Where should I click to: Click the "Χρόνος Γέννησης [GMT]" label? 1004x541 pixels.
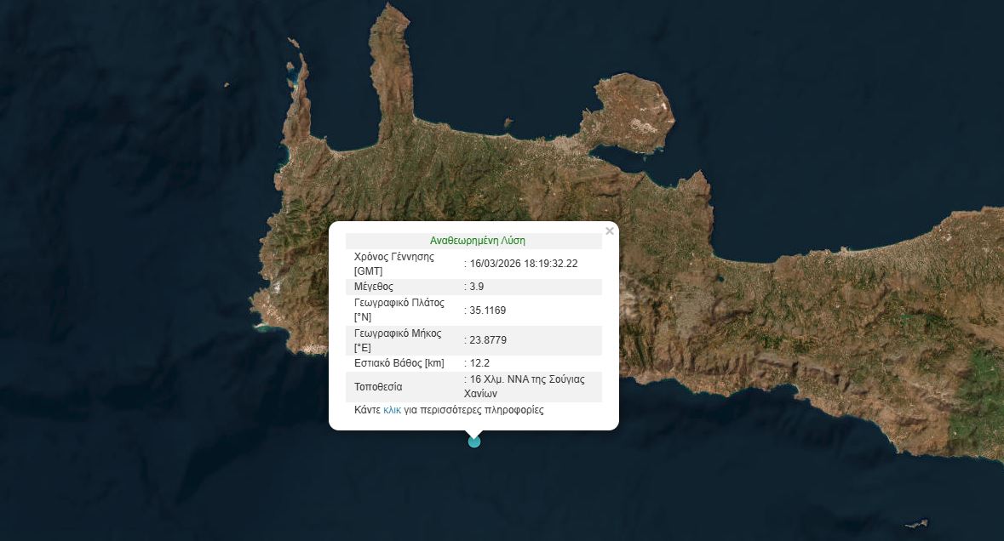click(x=394, y=263)
